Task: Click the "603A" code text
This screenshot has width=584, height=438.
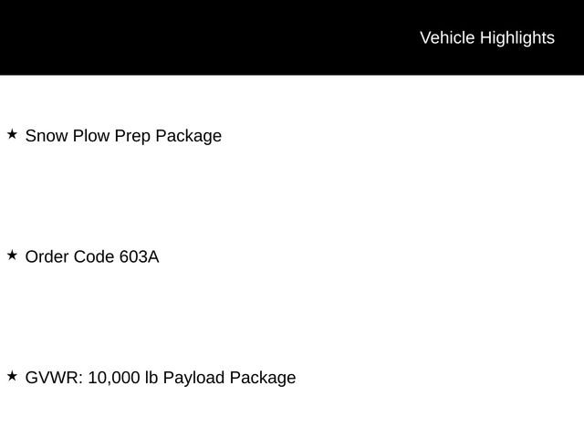Action: (x=139, y=256)
